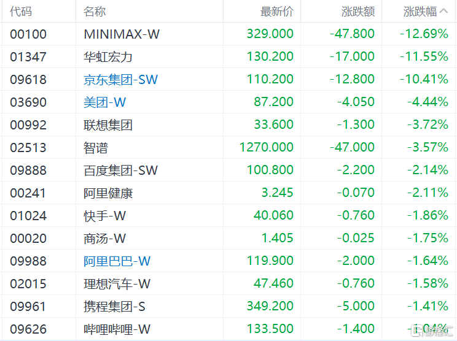Select 携程集团-S stock row
The height and width of the screenshot is (341, 457).
point(228,306)
